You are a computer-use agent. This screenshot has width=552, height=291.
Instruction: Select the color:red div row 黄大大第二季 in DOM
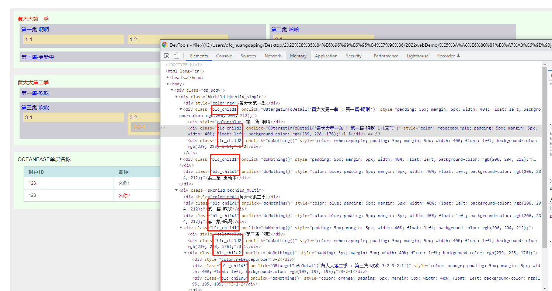pos(351,197)
